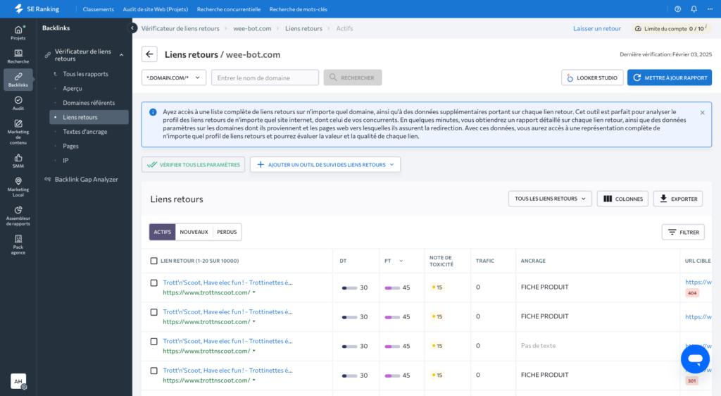Open Assembleur de rapports sidebar icon
Image resolution: width=721 pixels, height=396 pixels.
pyautogui.click(x=18, y=216)
